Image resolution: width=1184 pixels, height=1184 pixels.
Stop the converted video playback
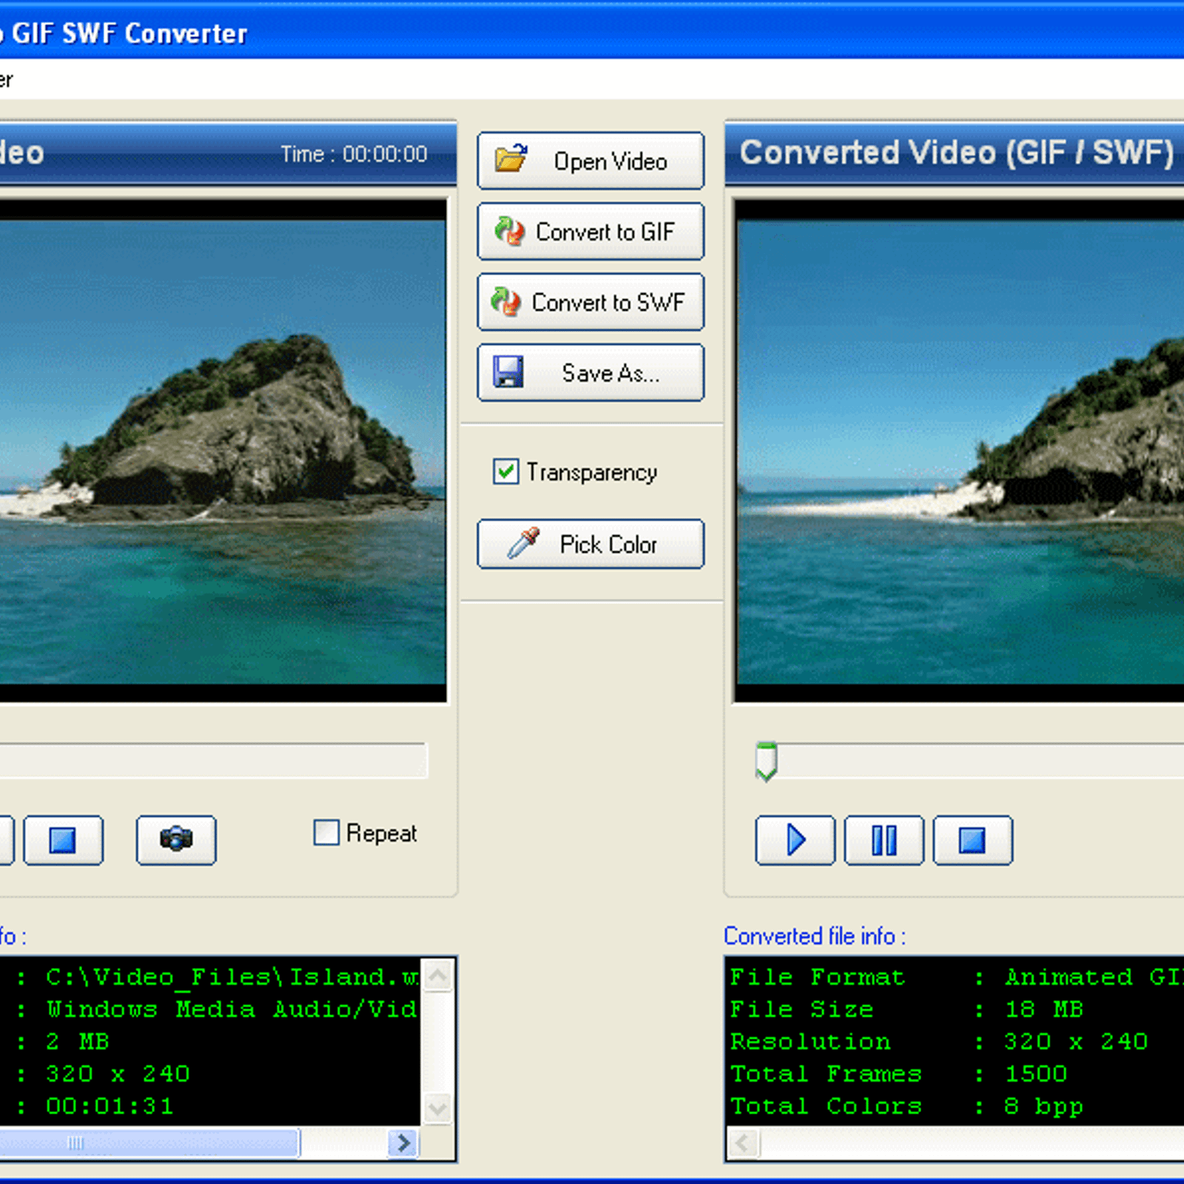pos(973,840)
